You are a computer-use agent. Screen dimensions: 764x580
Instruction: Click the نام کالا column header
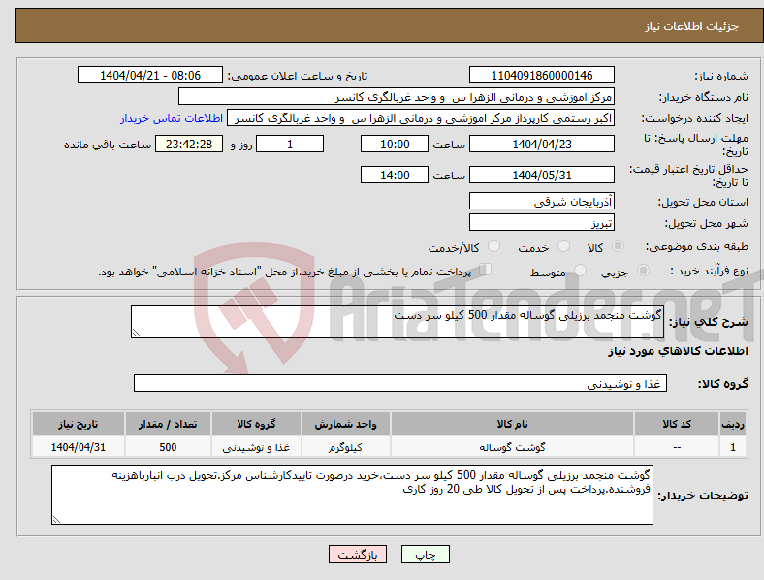pos(512,424)
